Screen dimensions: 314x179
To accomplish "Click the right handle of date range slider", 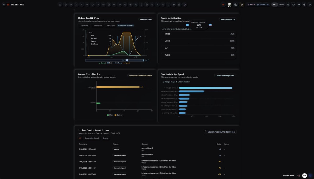I will coord(143,60).
